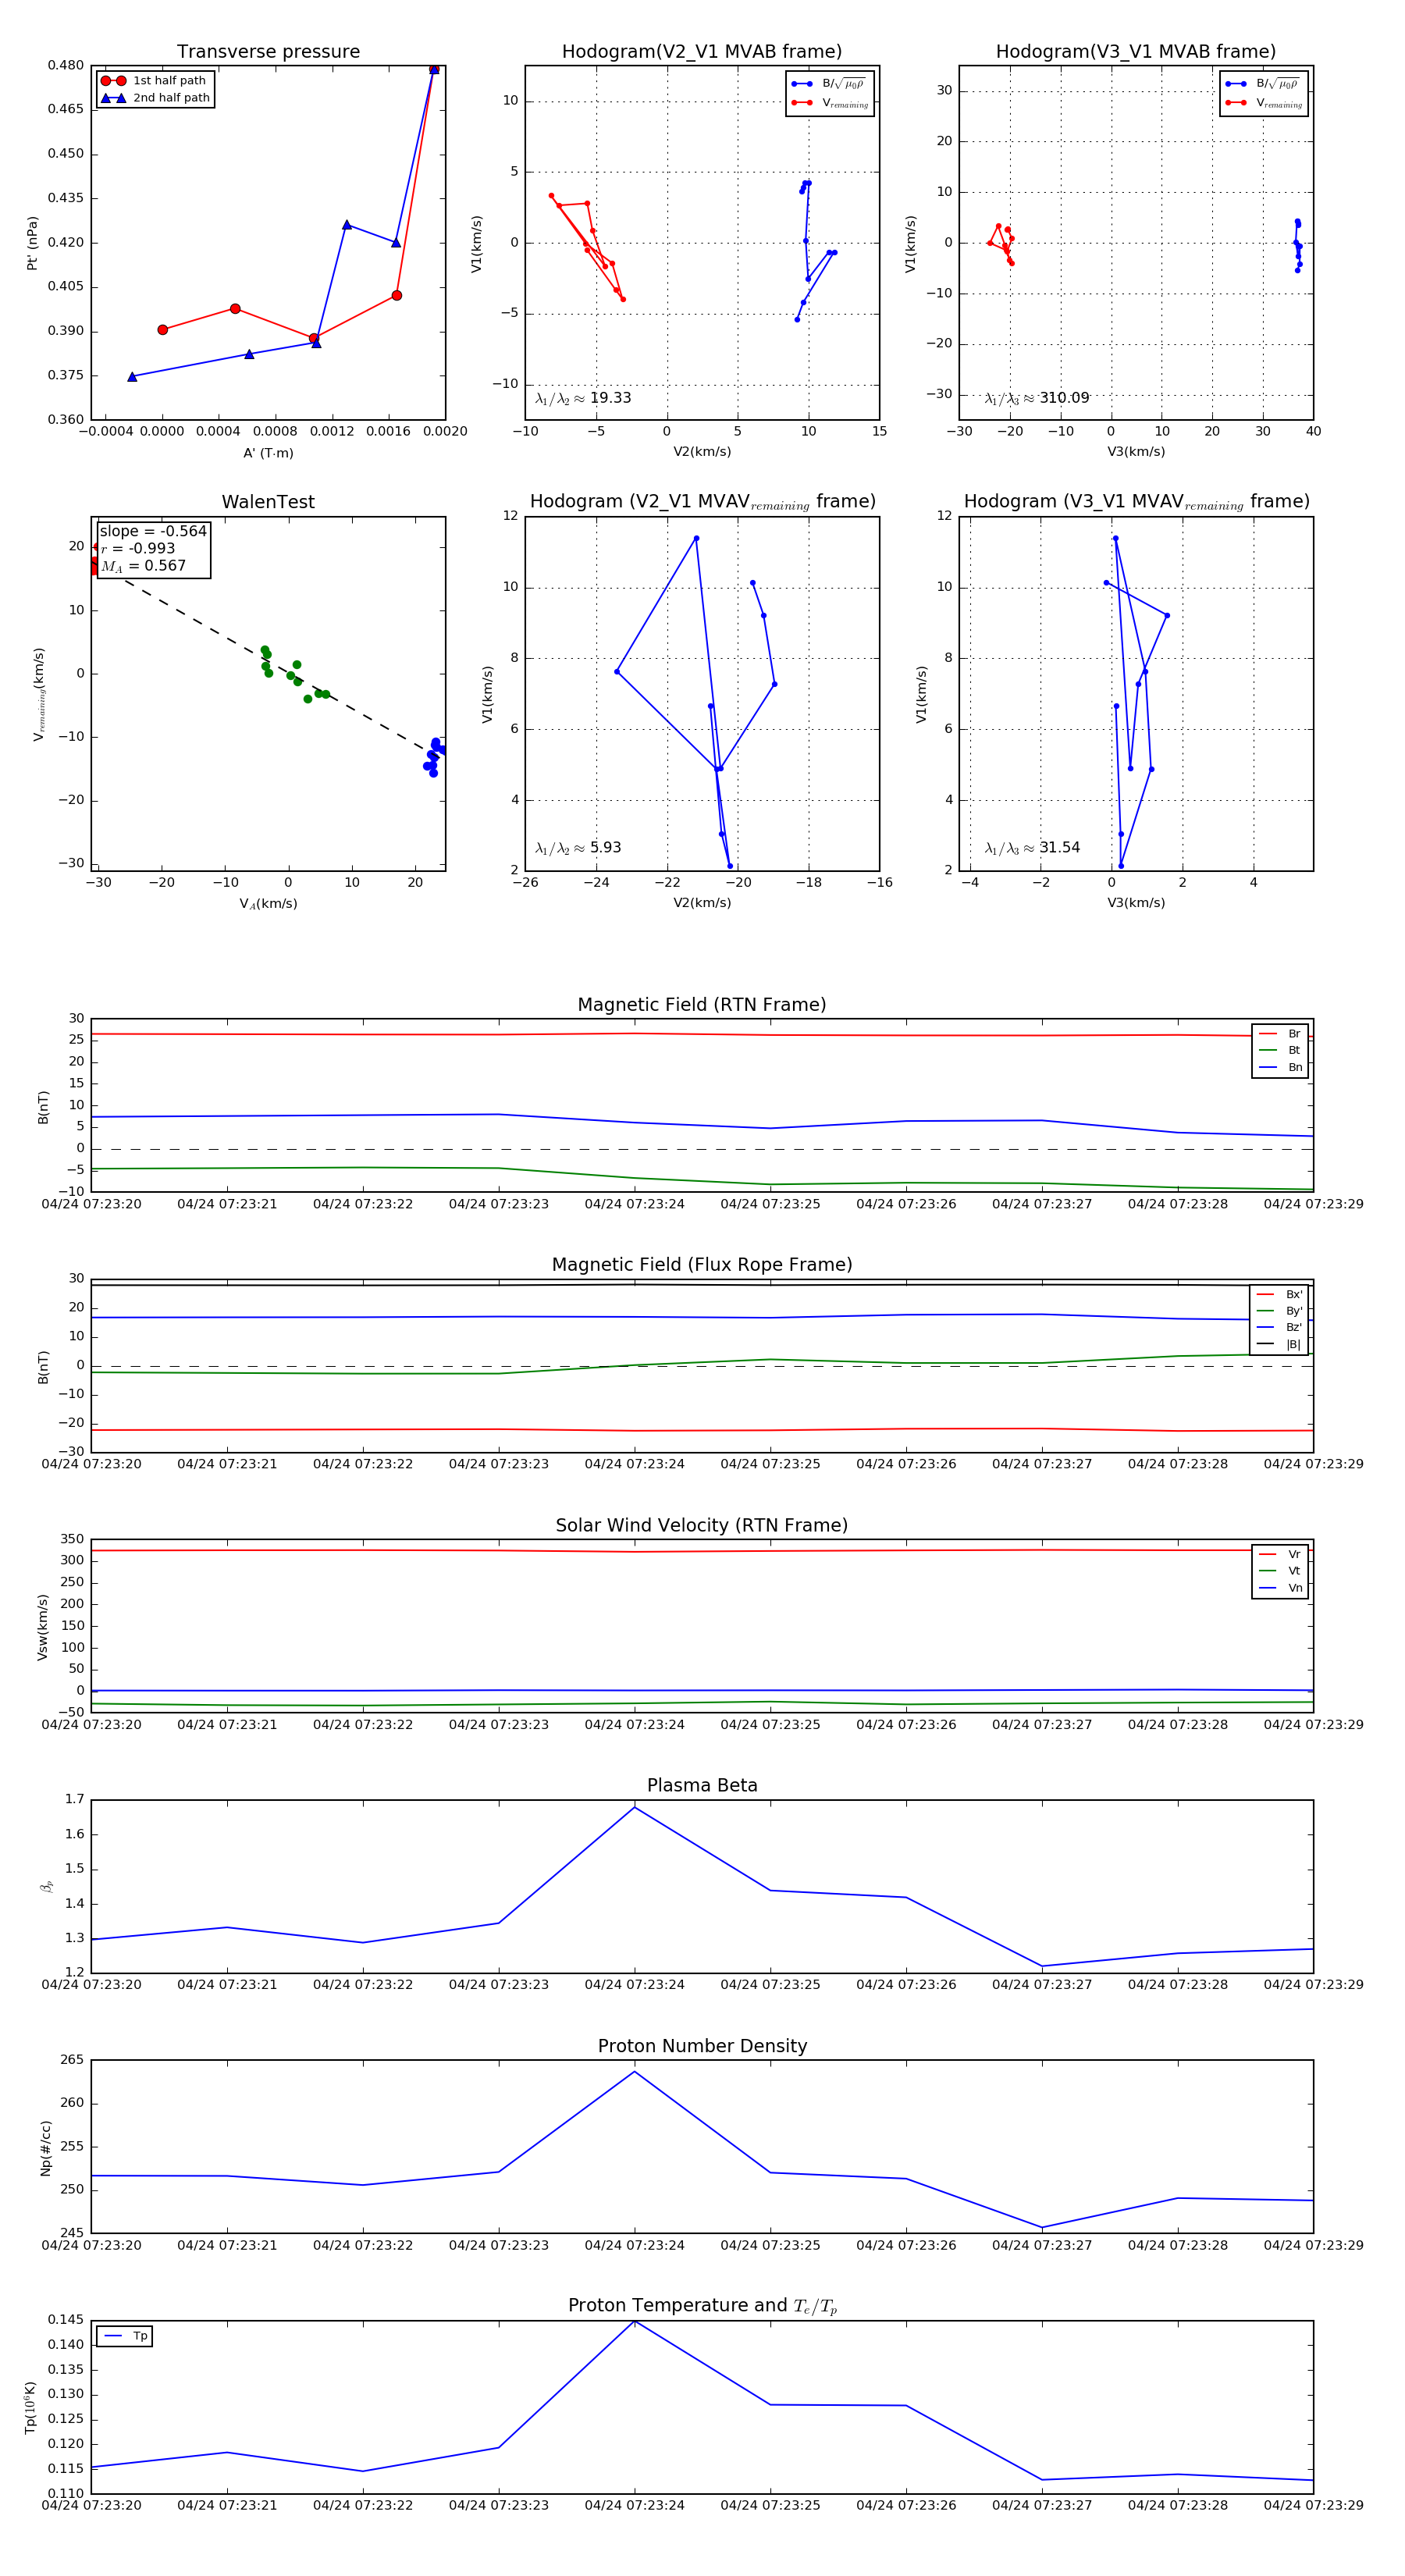Click the 'V_A(km/s)' x-axis label

(x=268, y=903)
